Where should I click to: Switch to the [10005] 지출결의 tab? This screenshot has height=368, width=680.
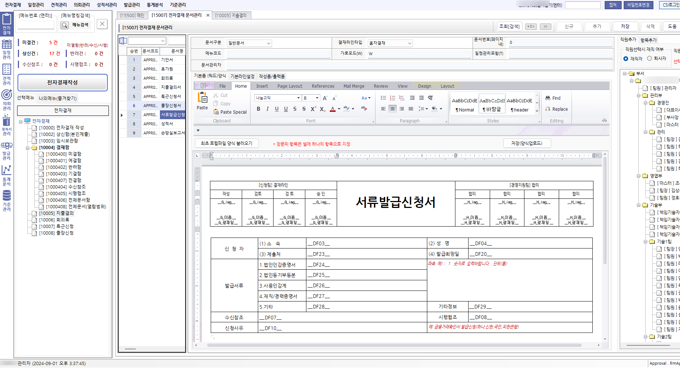[231, 15]
